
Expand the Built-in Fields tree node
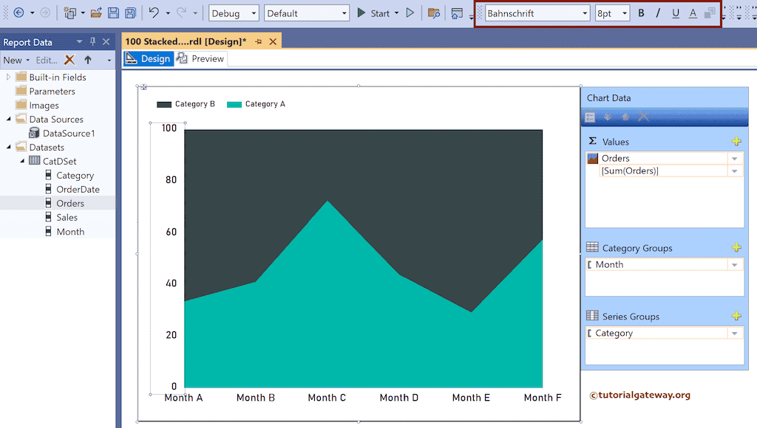[x=8, y=77]
